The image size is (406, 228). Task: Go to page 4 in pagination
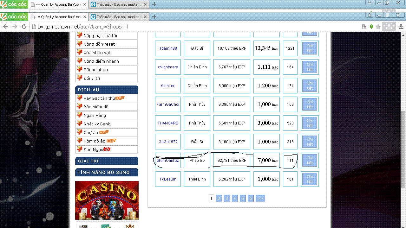tap(235, 199)
